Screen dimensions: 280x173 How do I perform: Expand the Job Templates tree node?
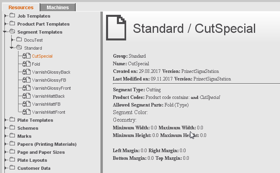[5, 16]
